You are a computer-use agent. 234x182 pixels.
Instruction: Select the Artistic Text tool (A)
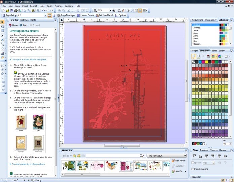pos(2,36)
